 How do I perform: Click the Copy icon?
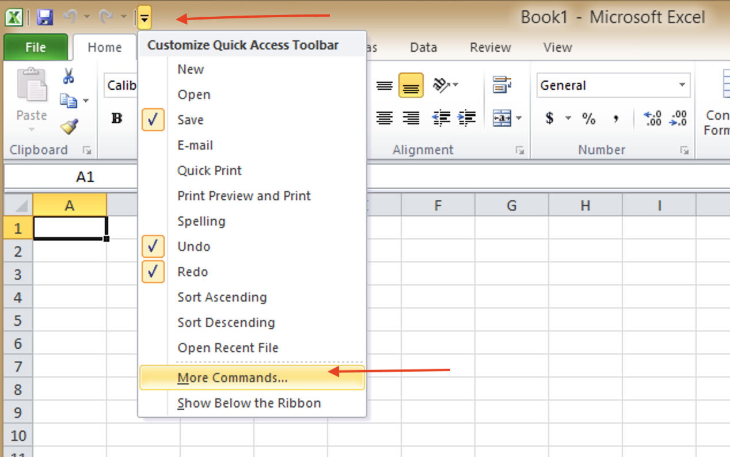pyautogui.click(x=68, y=101)
